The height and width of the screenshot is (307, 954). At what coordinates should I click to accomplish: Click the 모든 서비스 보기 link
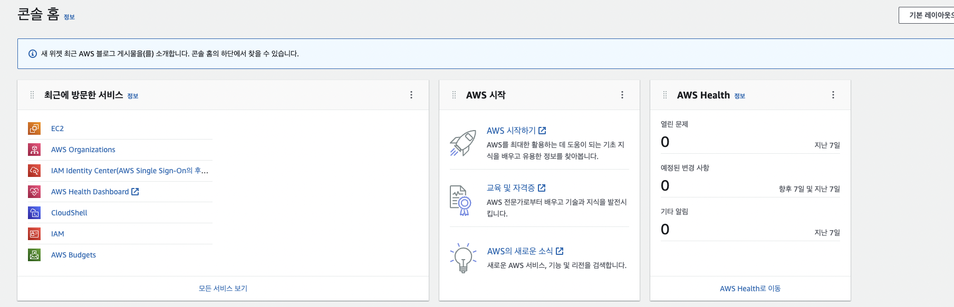pyautogui.click(x=223, y=289)
